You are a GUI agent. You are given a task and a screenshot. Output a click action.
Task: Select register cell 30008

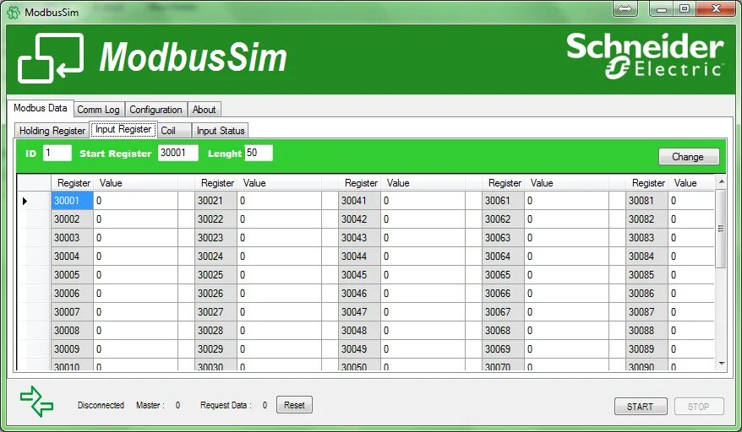(72, 331)
